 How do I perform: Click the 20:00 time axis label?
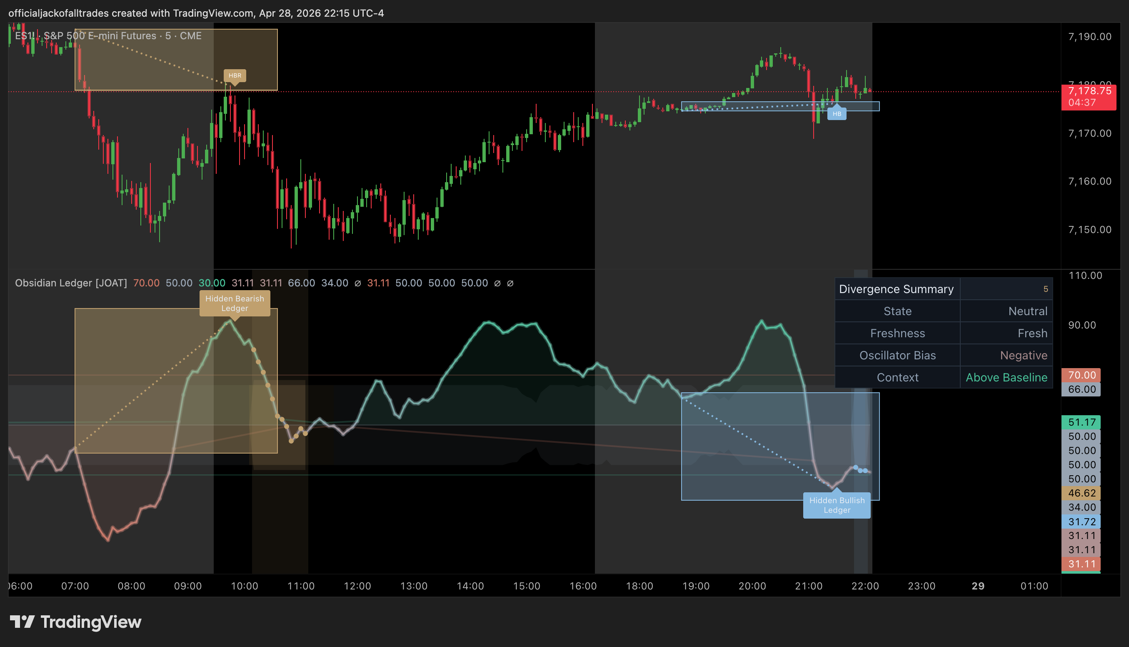(x=752, y=586)
